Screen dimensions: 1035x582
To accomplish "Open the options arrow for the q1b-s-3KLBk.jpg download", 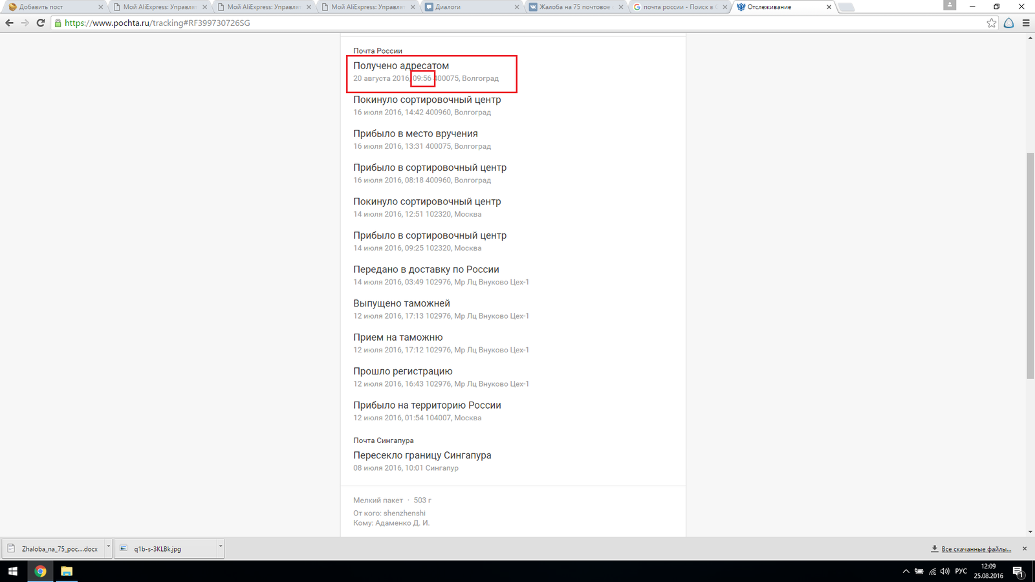I will (x=221, y=548).
